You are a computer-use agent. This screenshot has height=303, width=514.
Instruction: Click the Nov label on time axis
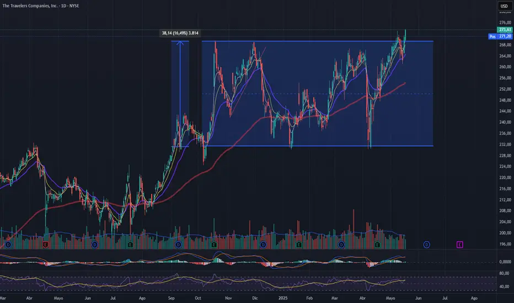click(x=228, y=298)
